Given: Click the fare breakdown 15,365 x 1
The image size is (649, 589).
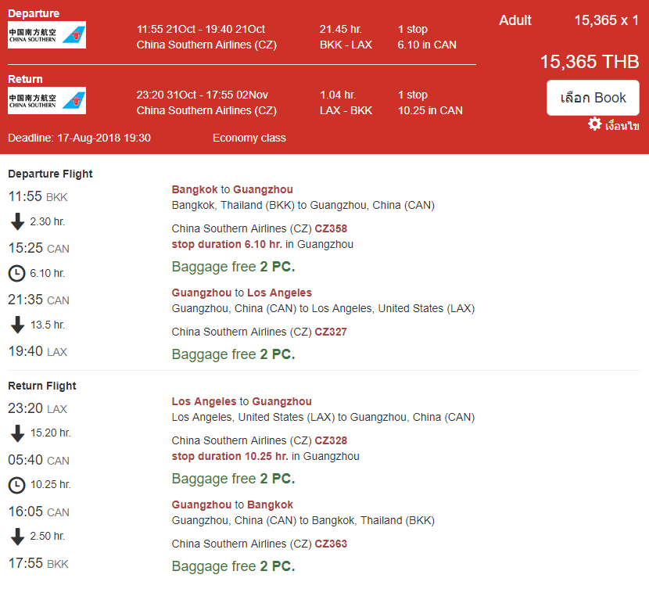Looking at the screenshot, I should coord(606,20).
